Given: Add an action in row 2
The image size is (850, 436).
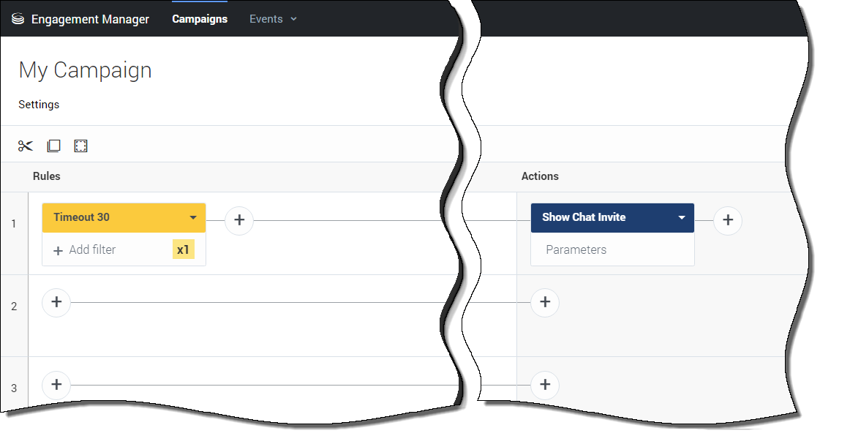Looking at the screenshot, I should pyautogui.click(x=544, y=302).
